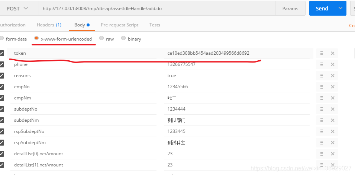Click the rspSubdeptNo row menu icon
The image size is (355, 175).
(322, 131)
